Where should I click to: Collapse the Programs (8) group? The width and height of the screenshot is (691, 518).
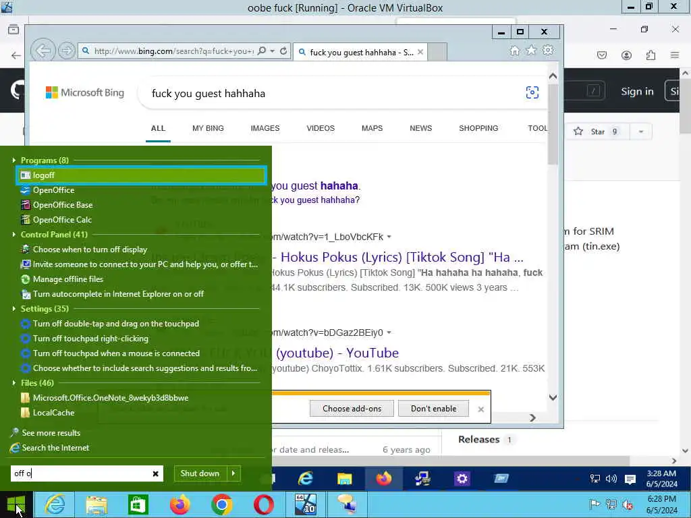point(13,161)
